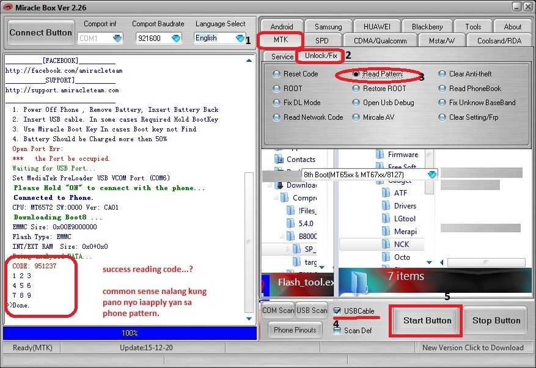Image resolution: width=536 pixels, height=368 pixels.
Task: Switch to CDMA/Qualcomm tab
Action: click(x=380, y=40)
